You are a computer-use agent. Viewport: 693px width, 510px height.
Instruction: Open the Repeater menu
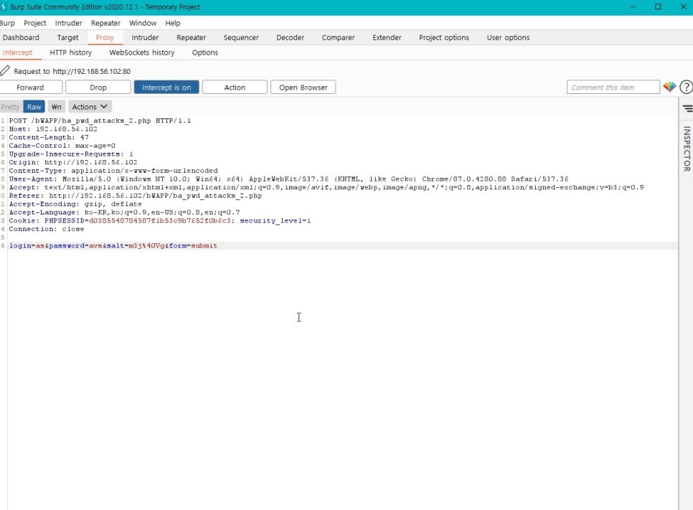tap(105, 23)
